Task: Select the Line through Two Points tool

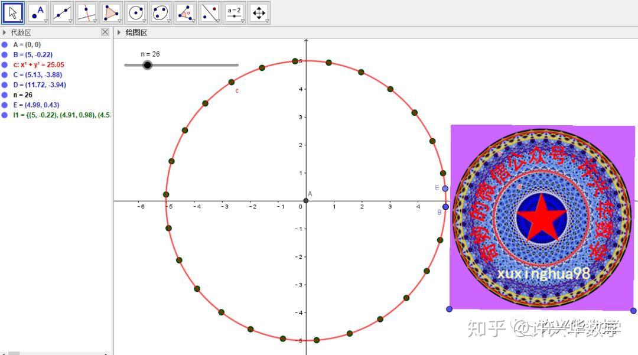Action: coord(61,12)
